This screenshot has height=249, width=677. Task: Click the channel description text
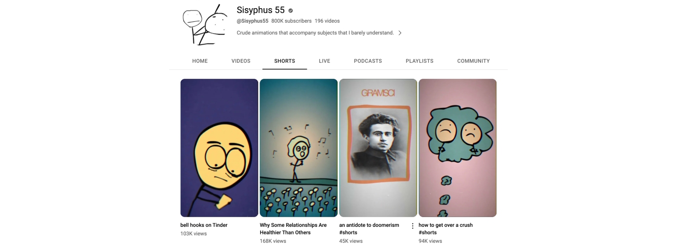(315, 33)
